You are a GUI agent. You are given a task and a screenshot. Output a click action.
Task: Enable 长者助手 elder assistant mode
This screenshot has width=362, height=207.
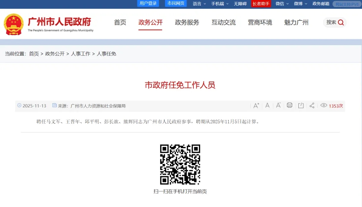[x=261, y=4]
